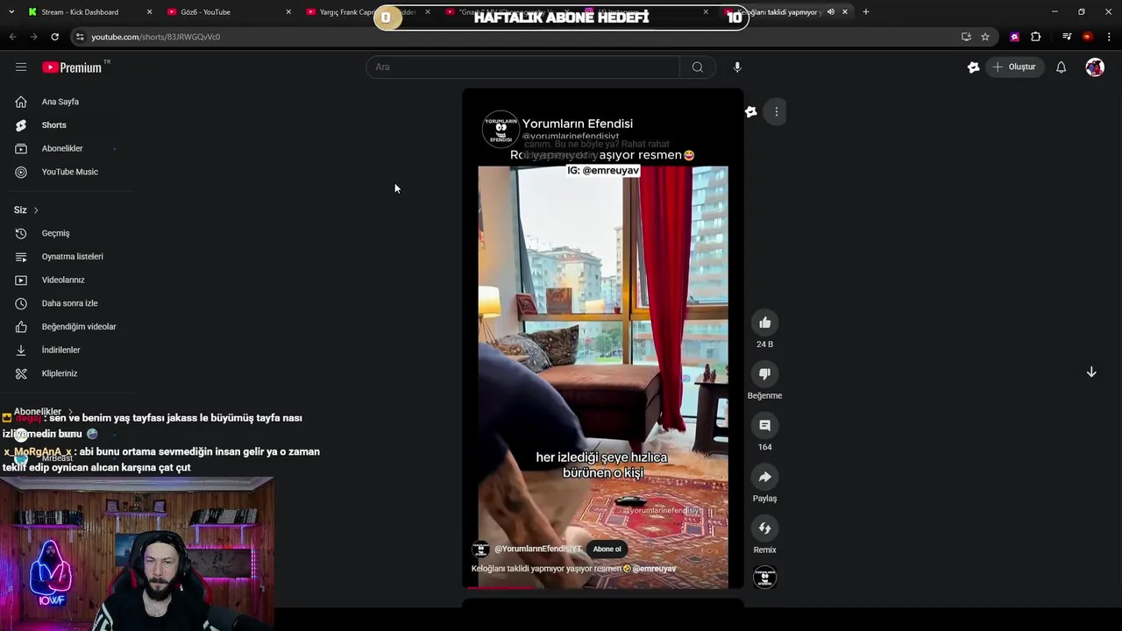View site information icon in address bar

coord(80,37)
